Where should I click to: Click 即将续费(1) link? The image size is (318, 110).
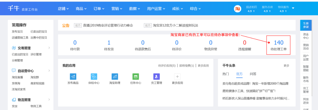coord(186,66)
